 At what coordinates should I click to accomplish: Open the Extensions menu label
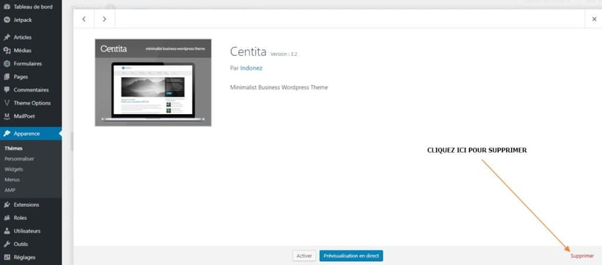(x=26, y=205)
